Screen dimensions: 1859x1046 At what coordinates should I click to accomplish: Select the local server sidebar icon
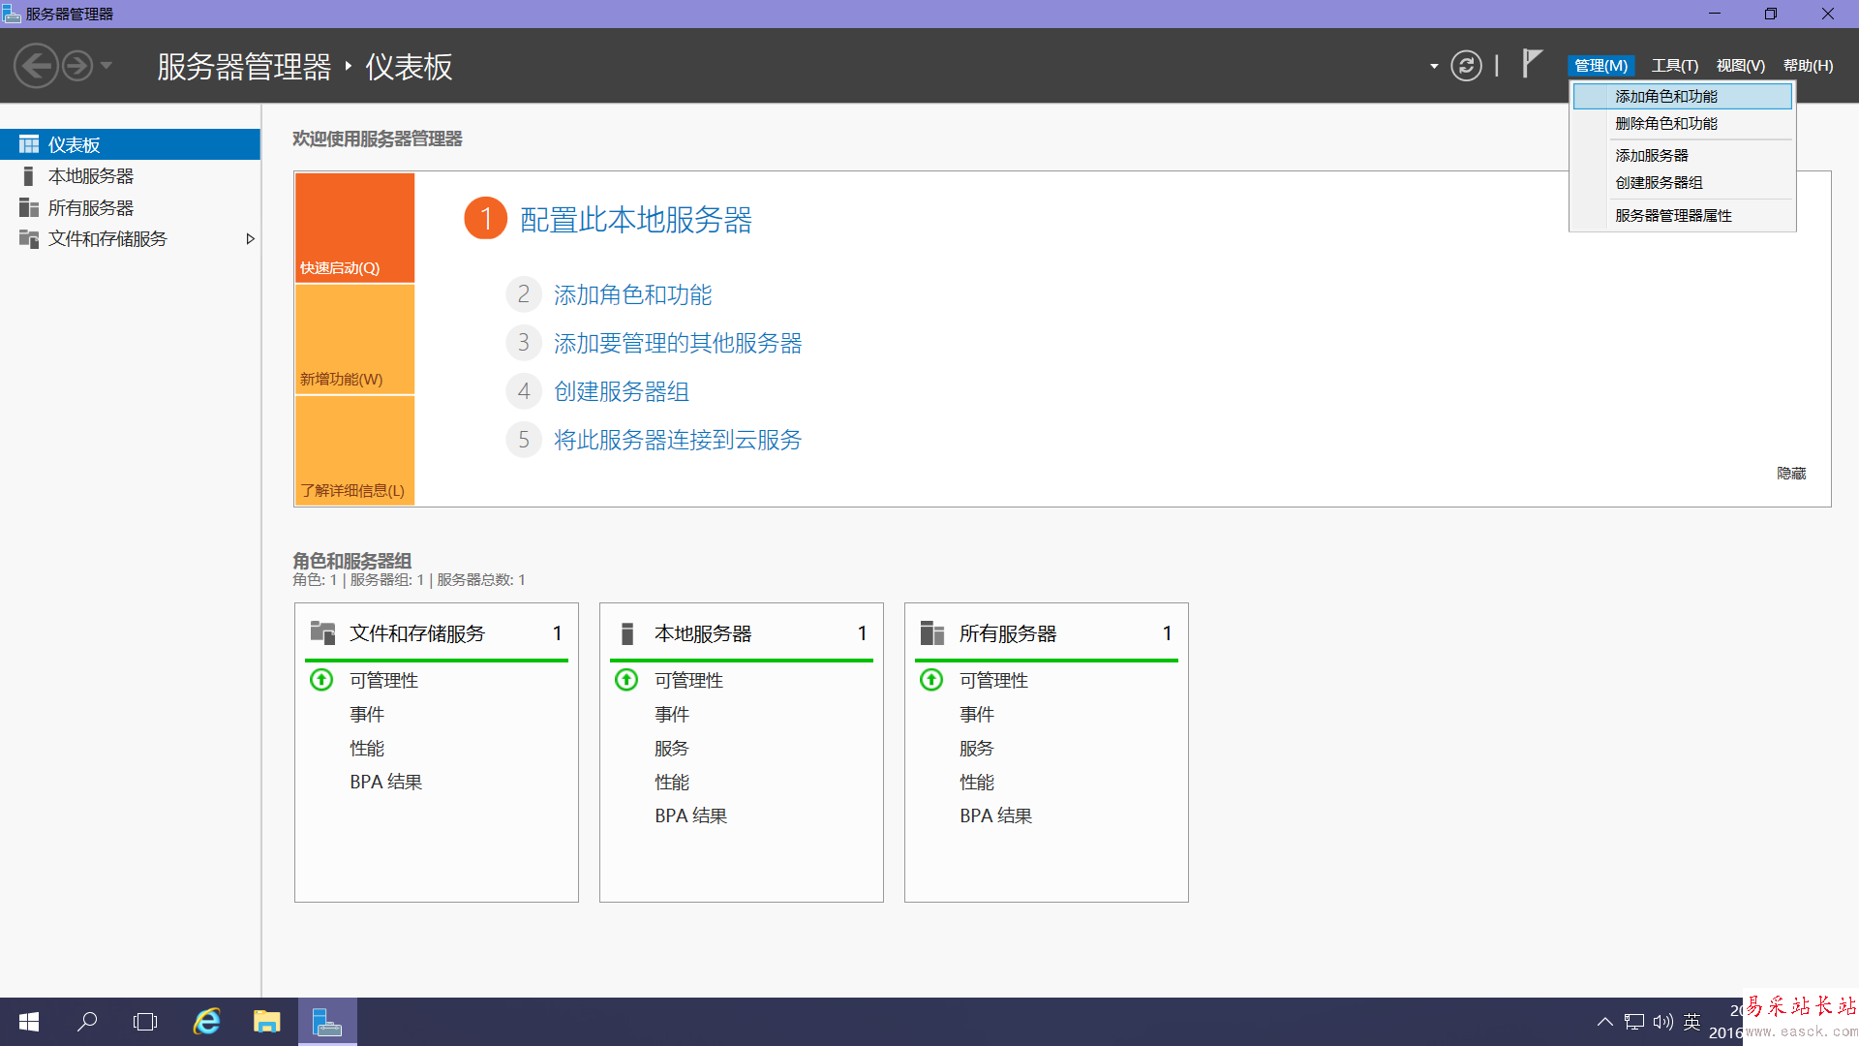(28, 176)
